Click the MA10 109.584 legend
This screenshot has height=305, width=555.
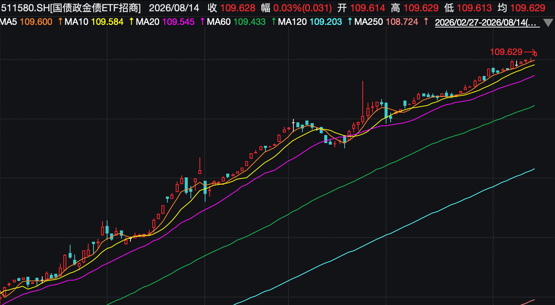(94, 22)
